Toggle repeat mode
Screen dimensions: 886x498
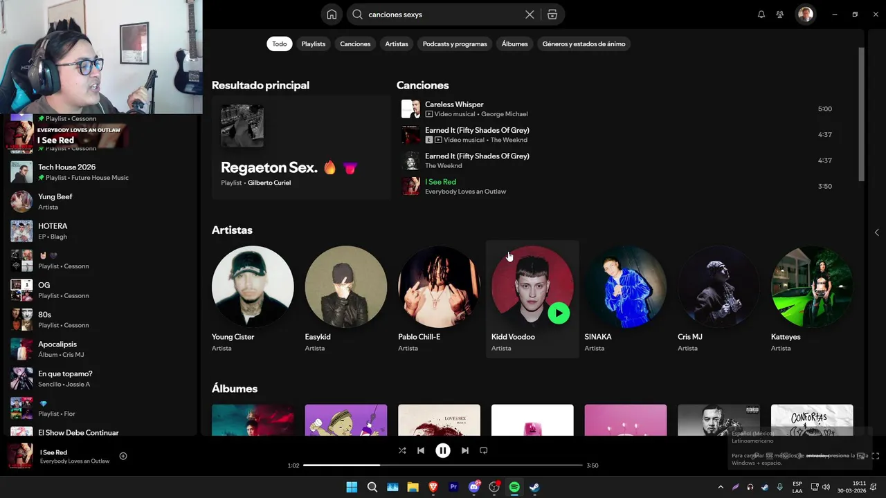[x=484, y=450]
